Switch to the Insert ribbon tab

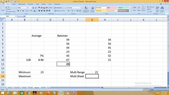coord(14,4)
